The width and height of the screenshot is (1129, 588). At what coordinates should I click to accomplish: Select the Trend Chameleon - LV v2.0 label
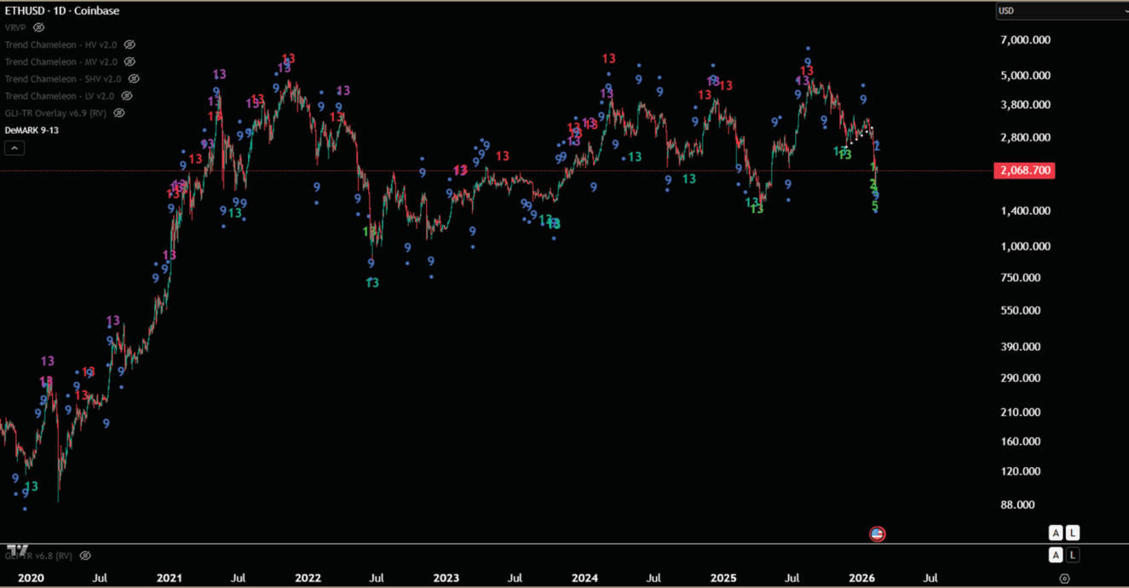click(60, 95)
